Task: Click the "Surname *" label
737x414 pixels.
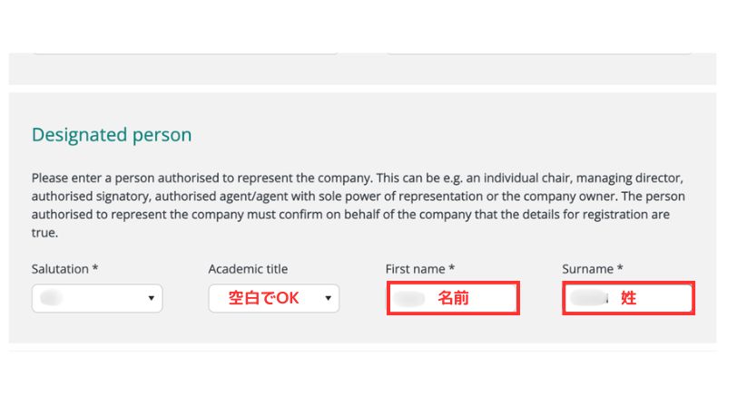Action: (593, 269)
